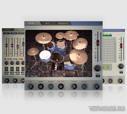The height and width of the screenshot is (114, 127).
Task: Mute the master with the MSTR M button in groove window
Action: 121,73
